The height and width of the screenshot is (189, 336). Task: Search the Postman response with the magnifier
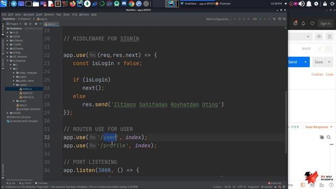pyautogui.click(x=329, y=137)
